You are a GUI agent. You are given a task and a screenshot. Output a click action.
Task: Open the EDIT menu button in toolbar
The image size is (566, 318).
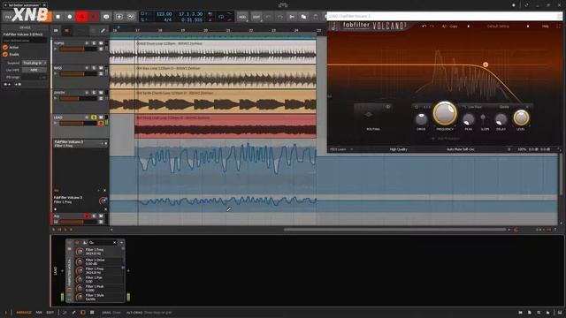click(x=256, y=17)
